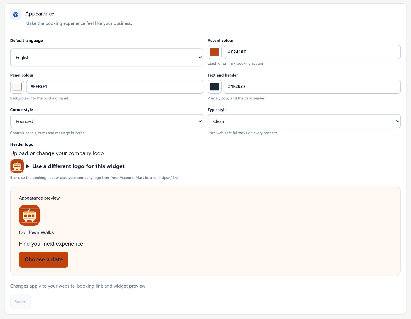Screen dimensions: 411x319
Task: Click the 'Choose a date' preview button
Action: 43,260
